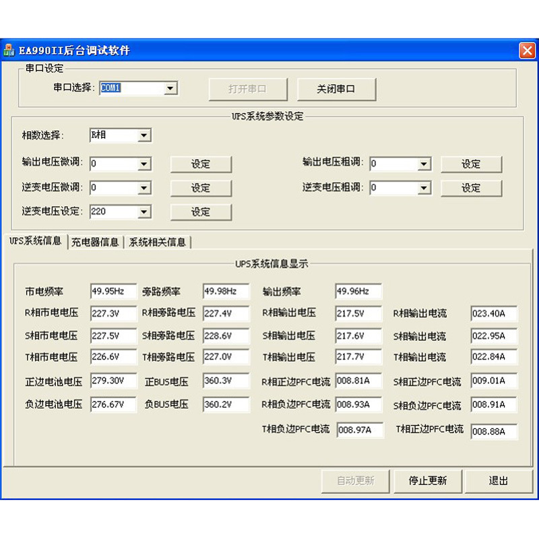The image size is (539, 539).
Task: Open the 输出电压微调 dropdown list
Action: tap(144, 164)
